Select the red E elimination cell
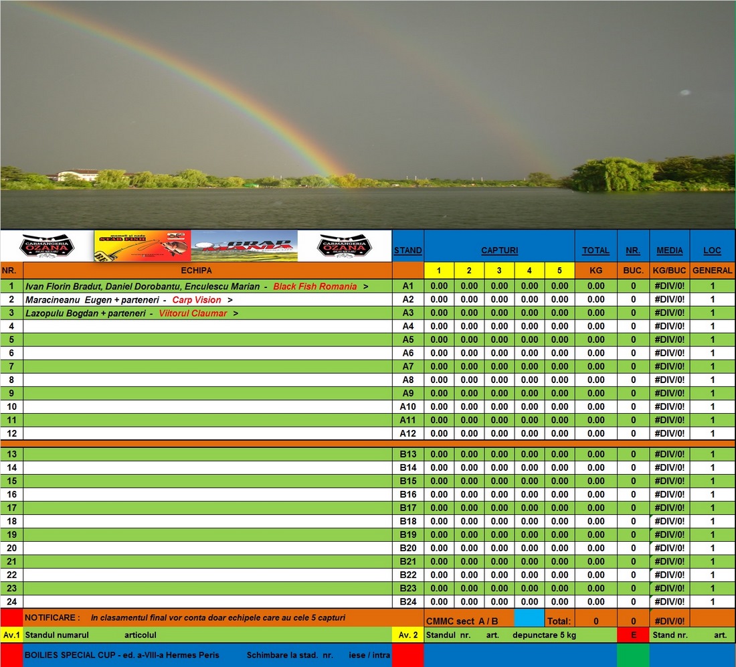This screenshot has width=736, height=667. click(x=633, y=635)
